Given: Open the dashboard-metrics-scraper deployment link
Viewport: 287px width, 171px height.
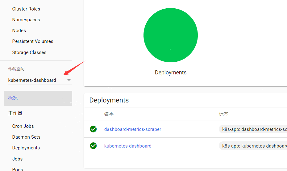Looking at the screenshot, I should (x=133, y=129).
